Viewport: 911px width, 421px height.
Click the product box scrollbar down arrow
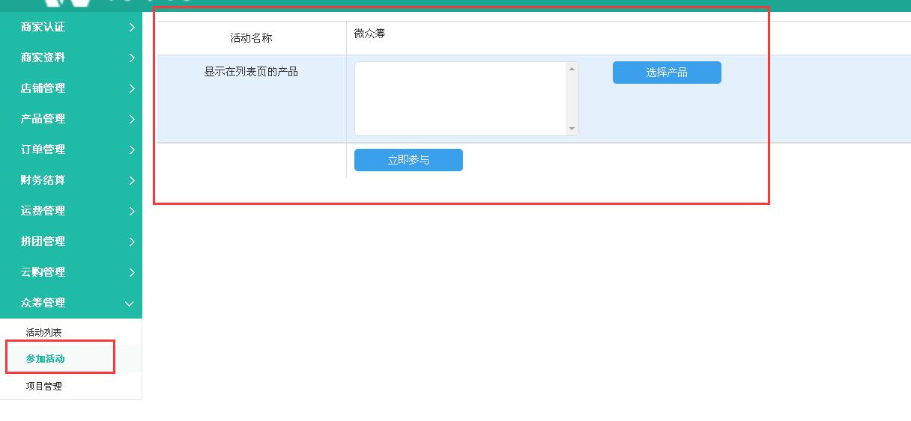pos(572,129)
